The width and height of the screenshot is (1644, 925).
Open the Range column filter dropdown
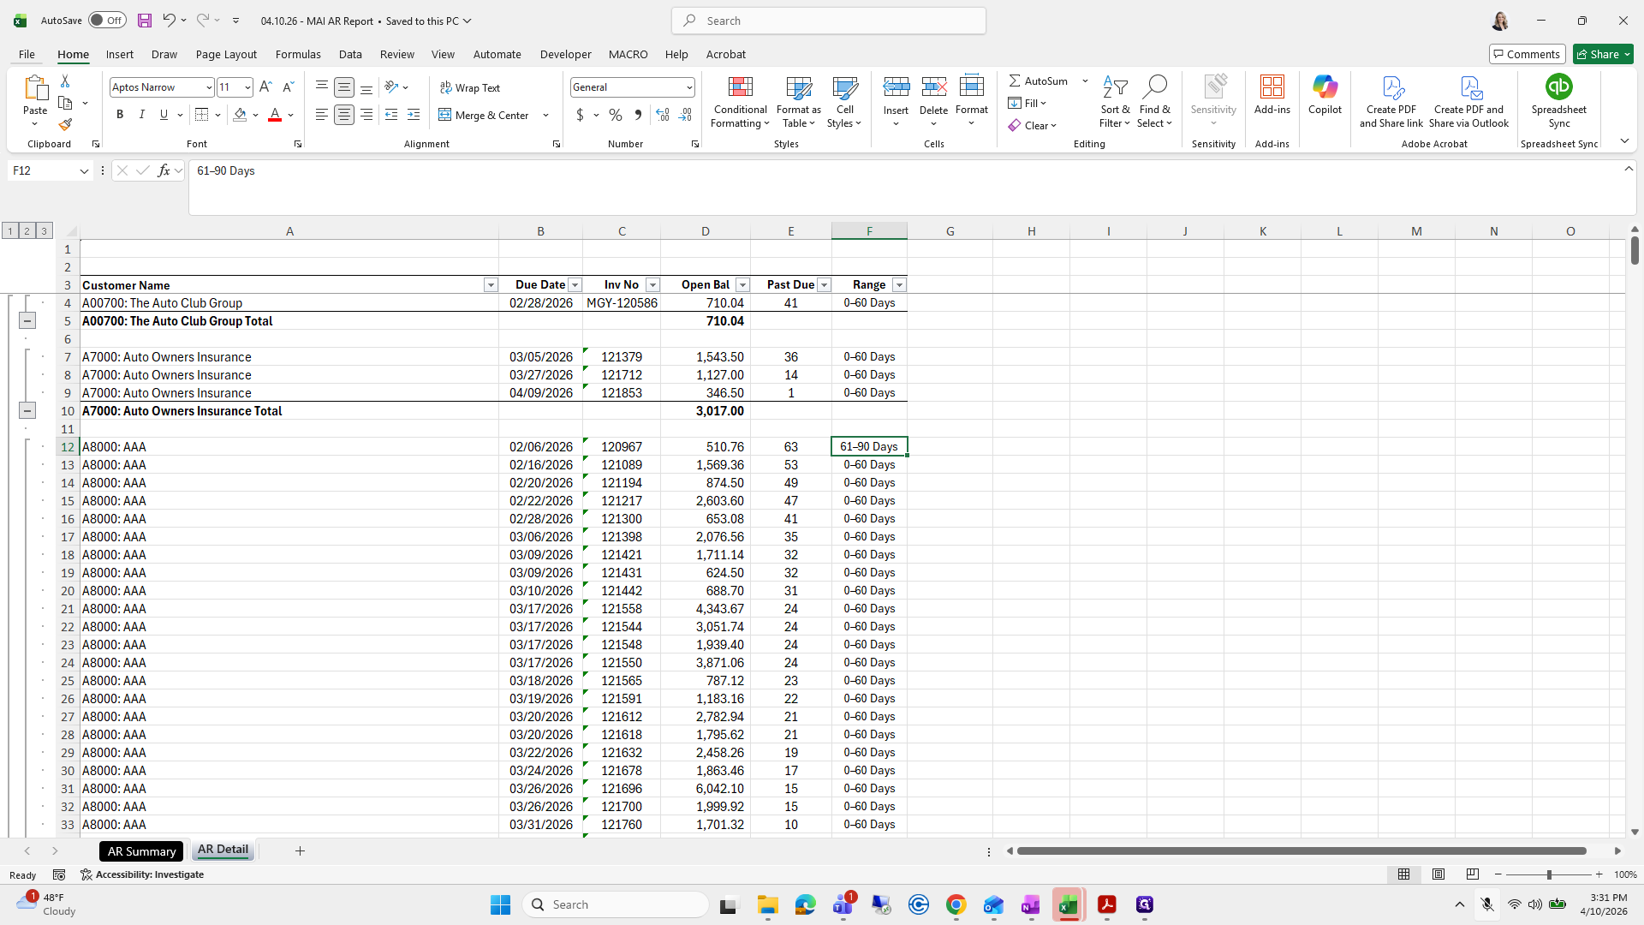[x=899, y=285]
